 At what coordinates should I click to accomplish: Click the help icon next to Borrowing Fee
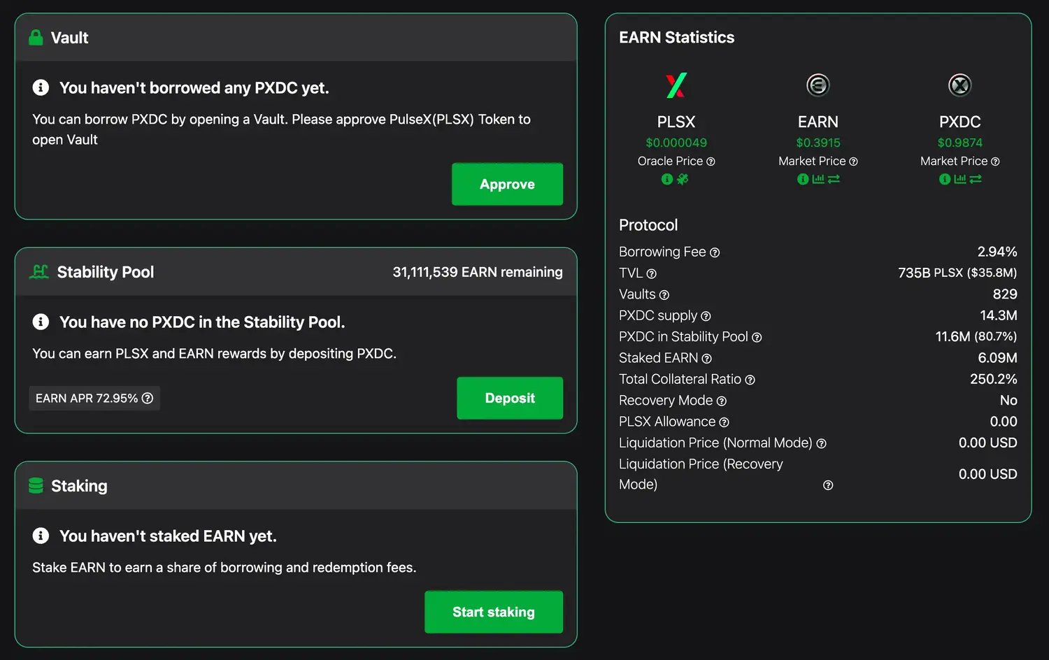click(x=715, y=252)
